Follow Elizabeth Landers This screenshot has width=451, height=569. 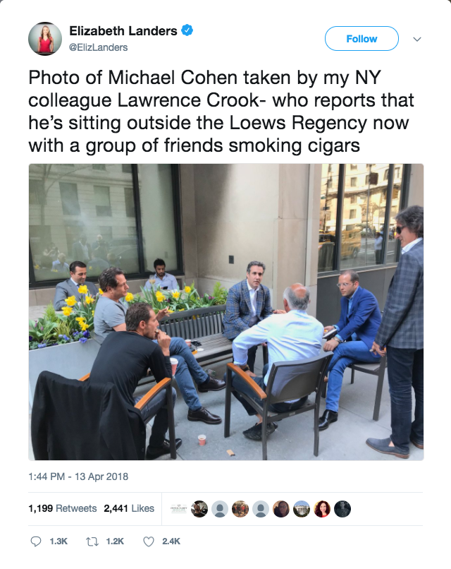pos(362,39)
